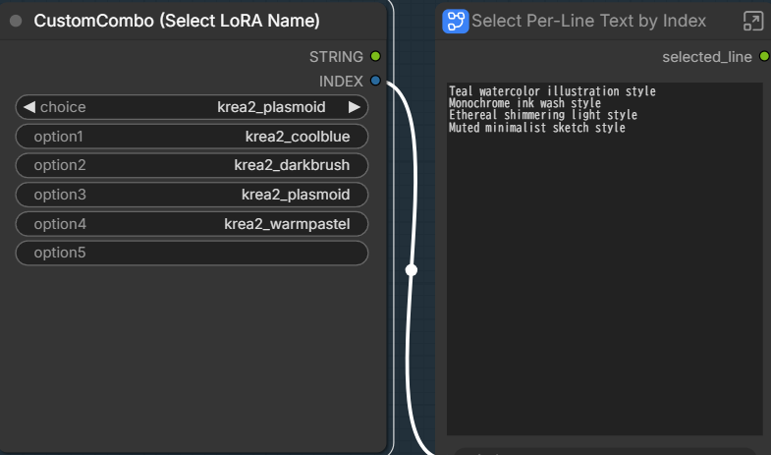The height and width of the screenshot is (455, 771).
Task: Edit the option3 field krea2_plasmoid
Action: 192,195
